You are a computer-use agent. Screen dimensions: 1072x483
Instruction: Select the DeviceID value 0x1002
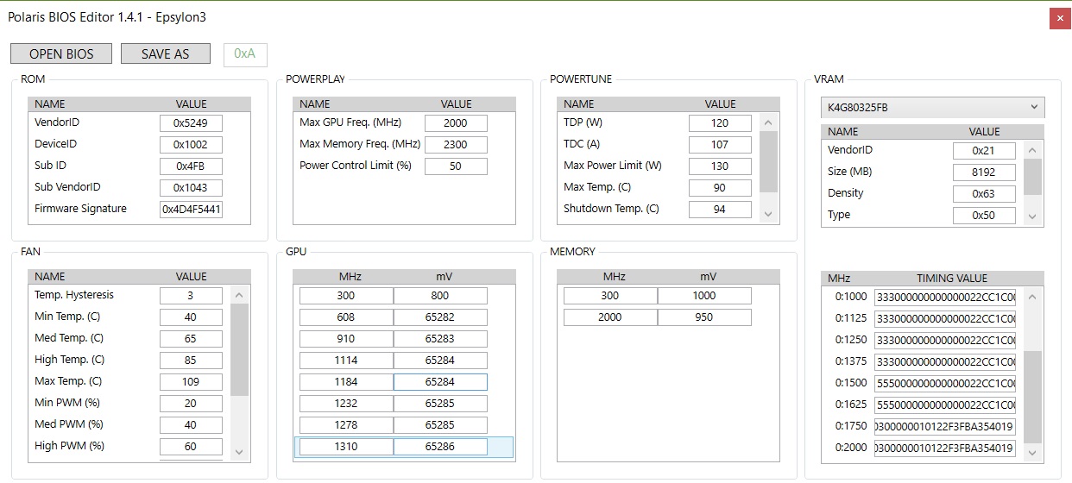click(191, 144)
